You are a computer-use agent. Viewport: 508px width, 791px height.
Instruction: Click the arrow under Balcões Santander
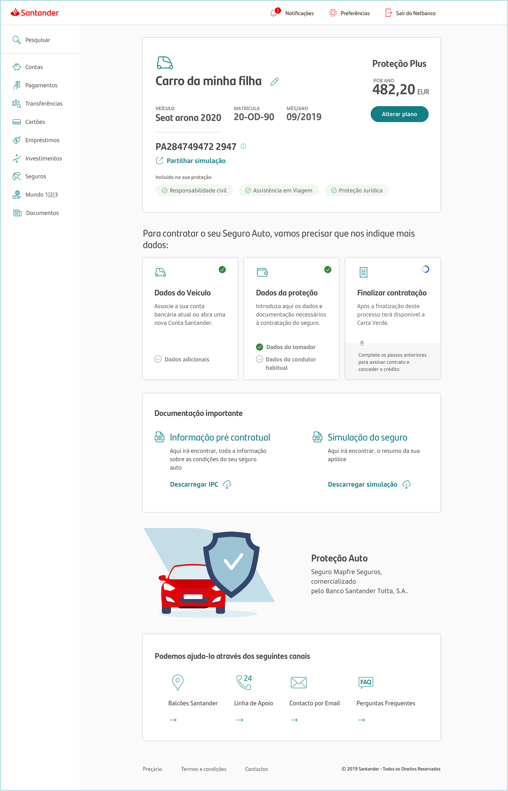click(x=173, y=720)
